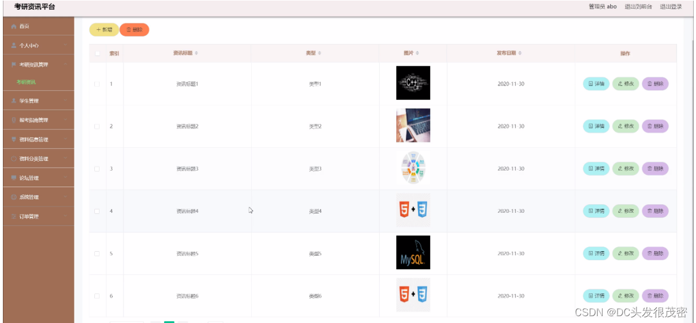Open 详情 for 资讯标题2

[596, 126]
